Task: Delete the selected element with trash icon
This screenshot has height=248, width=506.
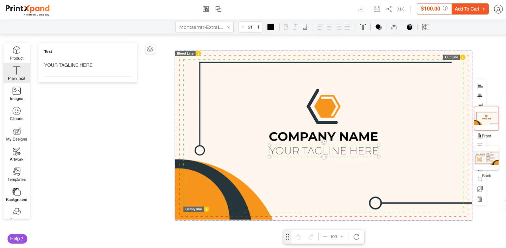Action: pyautogui.click(x=480, y=199)
